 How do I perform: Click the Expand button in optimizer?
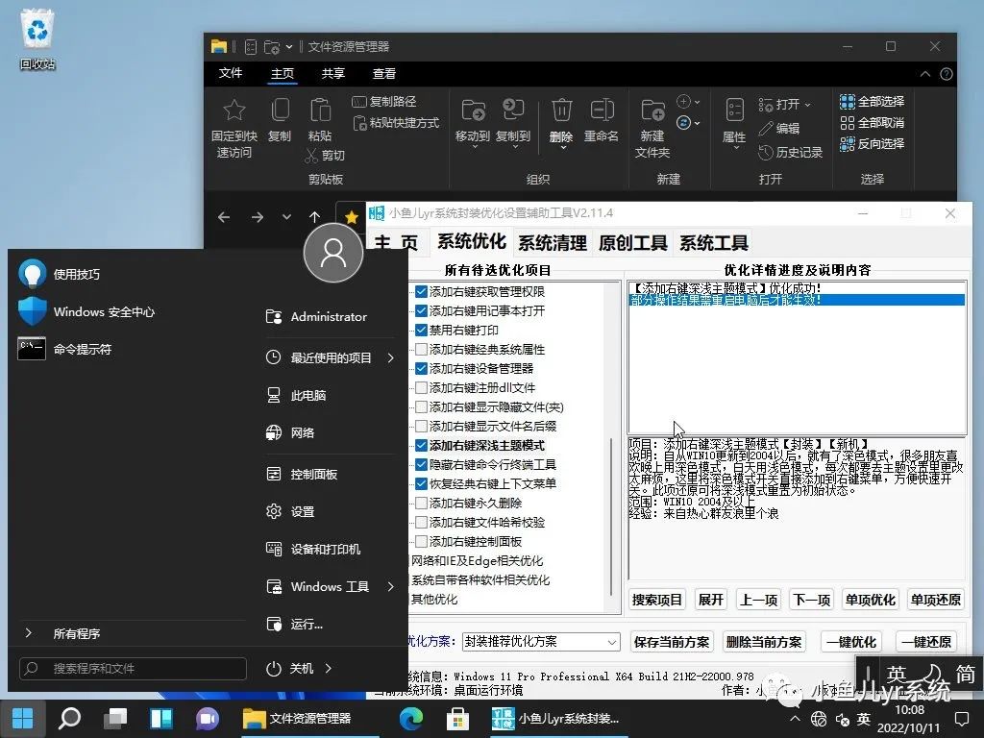point(711,600)
